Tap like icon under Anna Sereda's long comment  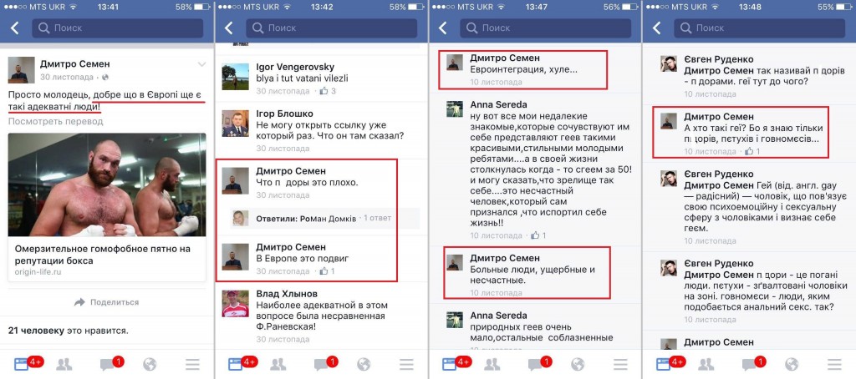535,235
